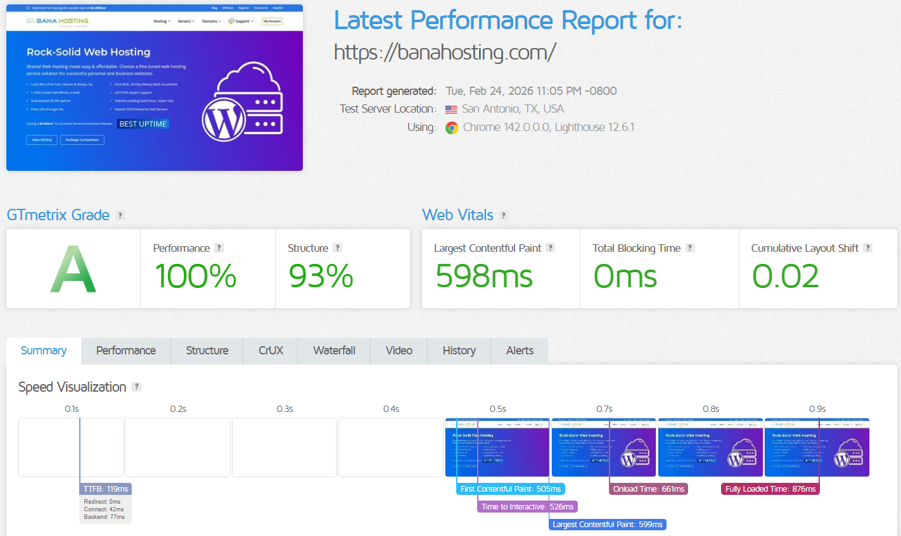
Task: Click the 598ms LCP value
Action: 484,277
